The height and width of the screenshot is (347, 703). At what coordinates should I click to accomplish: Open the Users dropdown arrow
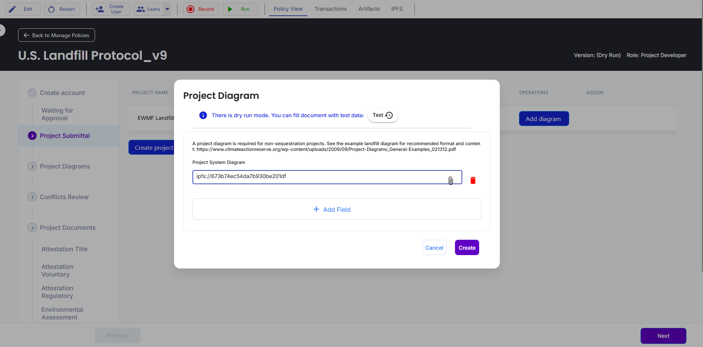[168, 9]
